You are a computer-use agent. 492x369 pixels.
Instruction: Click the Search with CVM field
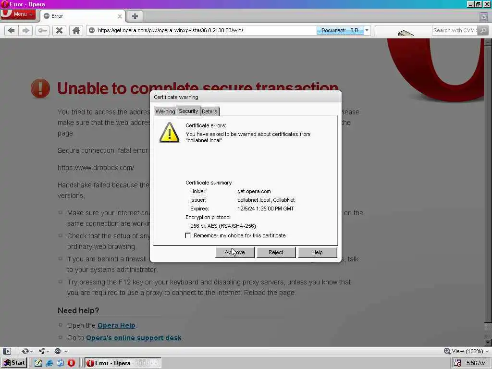455,30
